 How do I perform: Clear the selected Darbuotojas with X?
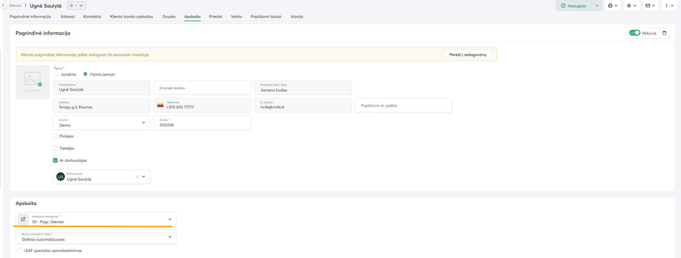point(137,177)
